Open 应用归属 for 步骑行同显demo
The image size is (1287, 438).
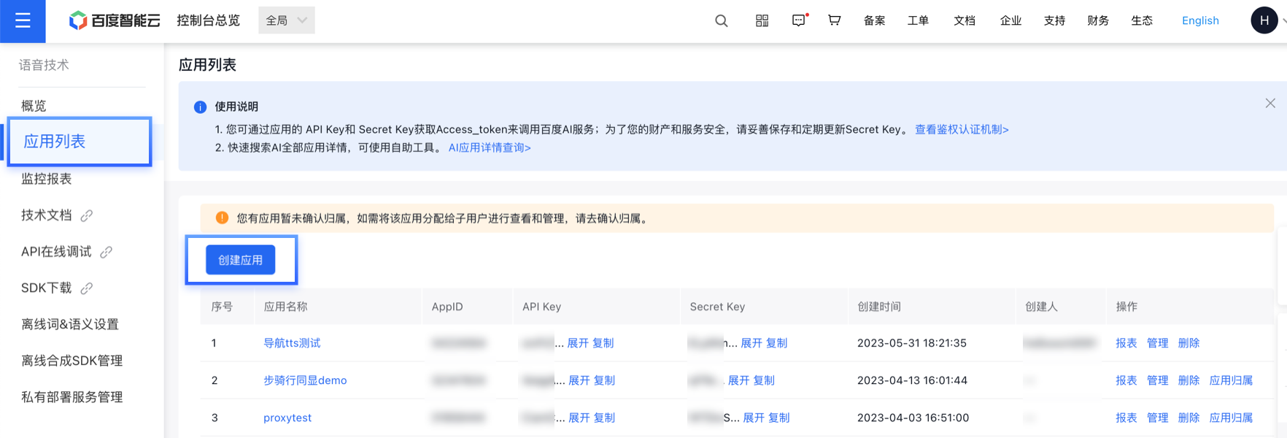pyautogui.click(x=1230, y=380)
